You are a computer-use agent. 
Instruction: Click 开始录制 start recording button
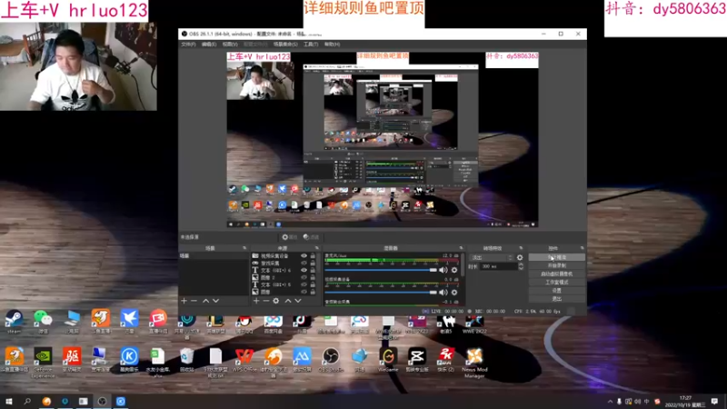556,265
